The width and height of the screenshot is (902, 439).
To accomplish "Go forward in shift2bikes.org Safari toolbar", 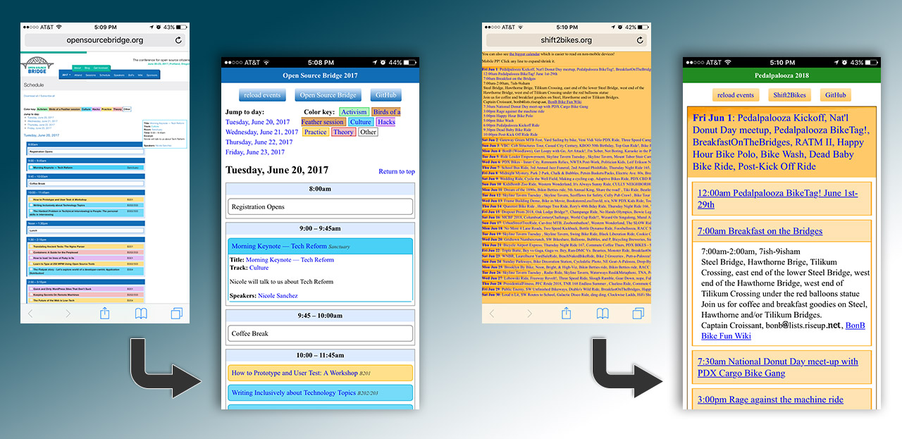I will (529, 314).
